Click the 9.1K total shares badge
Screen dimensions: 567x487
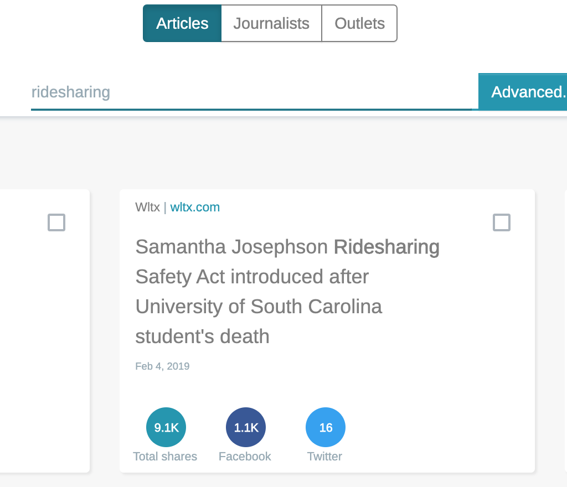(166, 427)
